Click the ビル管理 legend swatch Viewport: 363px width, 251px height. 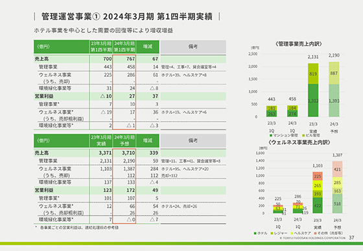pos(303,135)
